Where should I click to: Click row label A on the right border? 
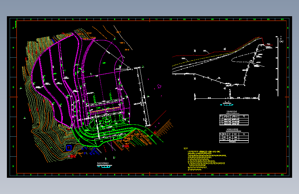click(288, 28)
